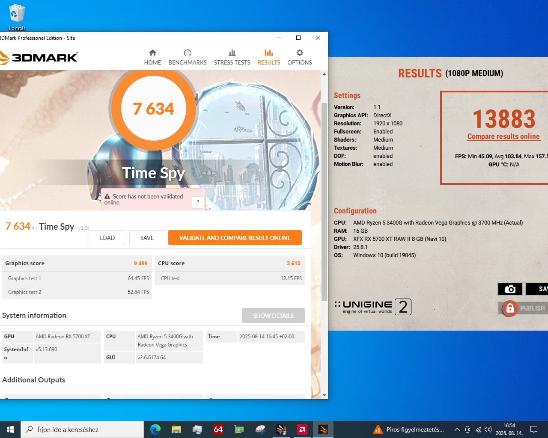548x438 pixels.
Task: Click the CPU test 12.15 FPS row
Action: pos(230,278)
